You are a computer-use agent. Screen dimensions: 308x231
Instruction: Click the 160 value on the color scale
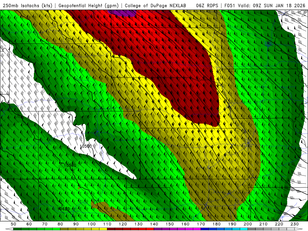point(185,224)
